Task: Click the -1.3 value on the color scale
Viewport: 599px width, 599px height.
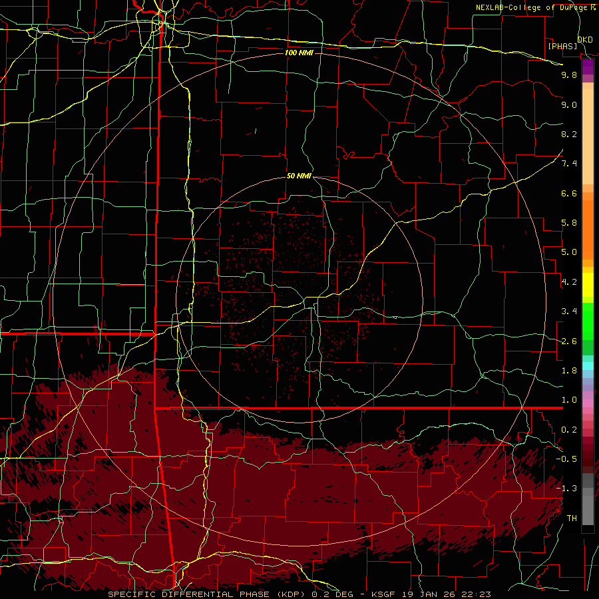Action: [x=566, y=489]
